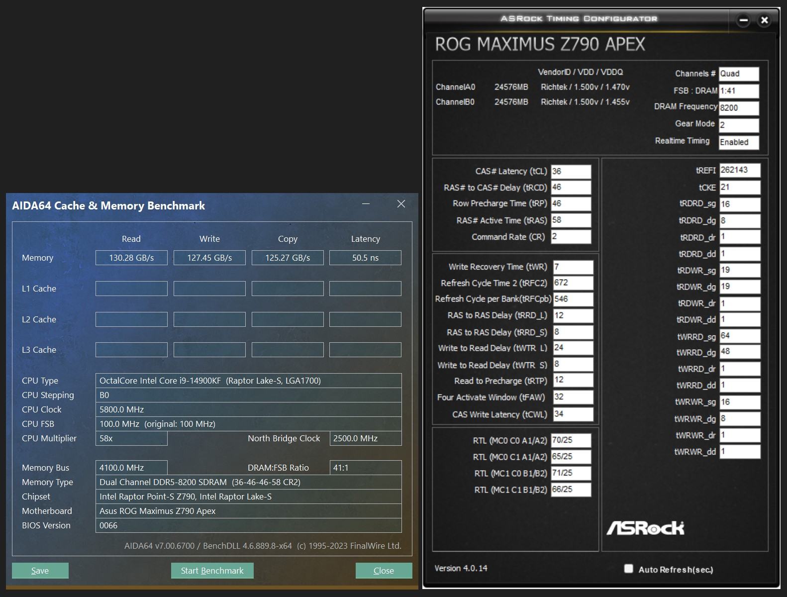
Task: Select the CAS# Latency (tCL) field
Action: (x=571, y=171)
